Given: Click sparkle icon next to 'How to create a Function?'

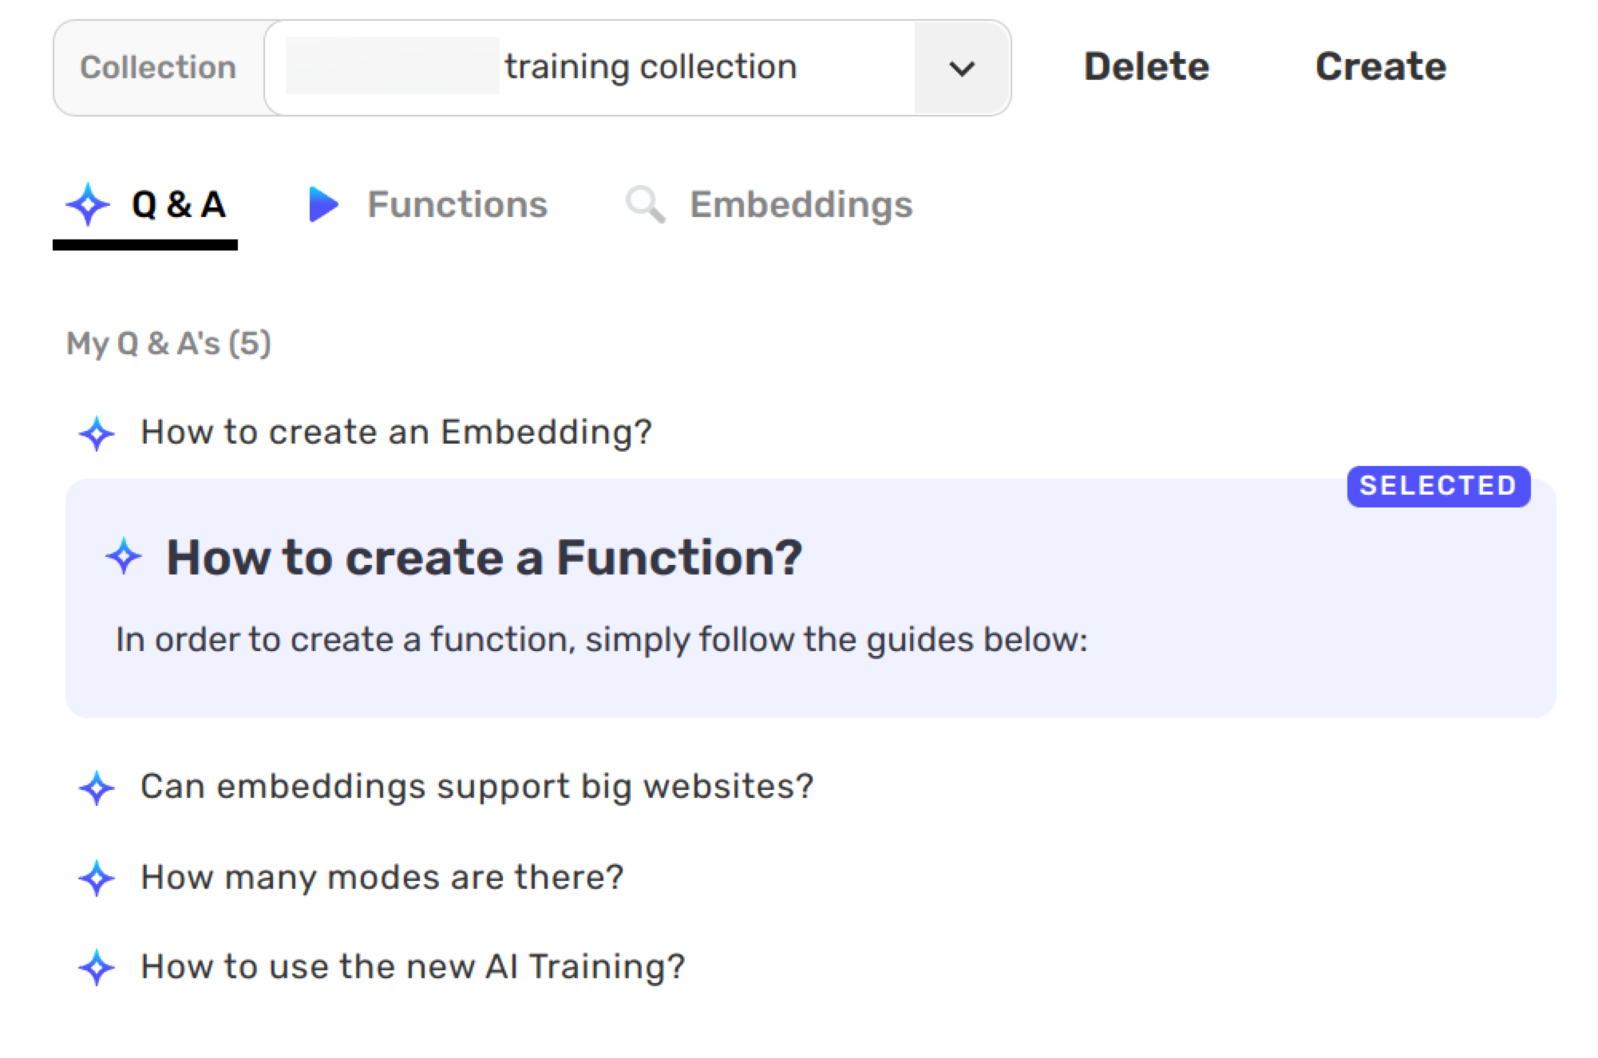Looking at the screenshot, I should (124, 557).
